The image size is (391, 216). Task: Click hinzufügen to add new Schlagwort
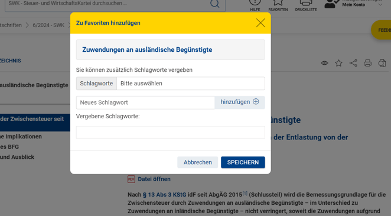240,102
